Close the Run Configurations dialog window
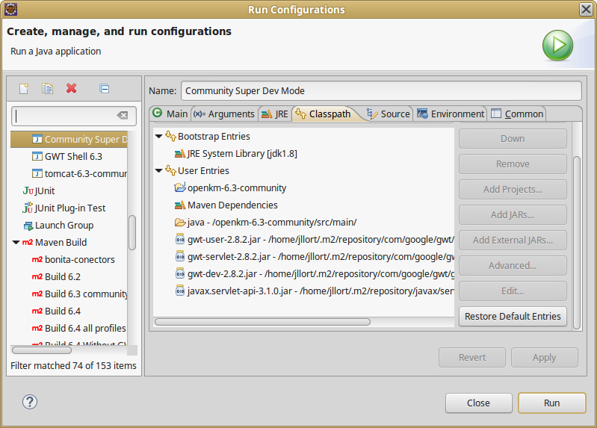 (586, 9)
